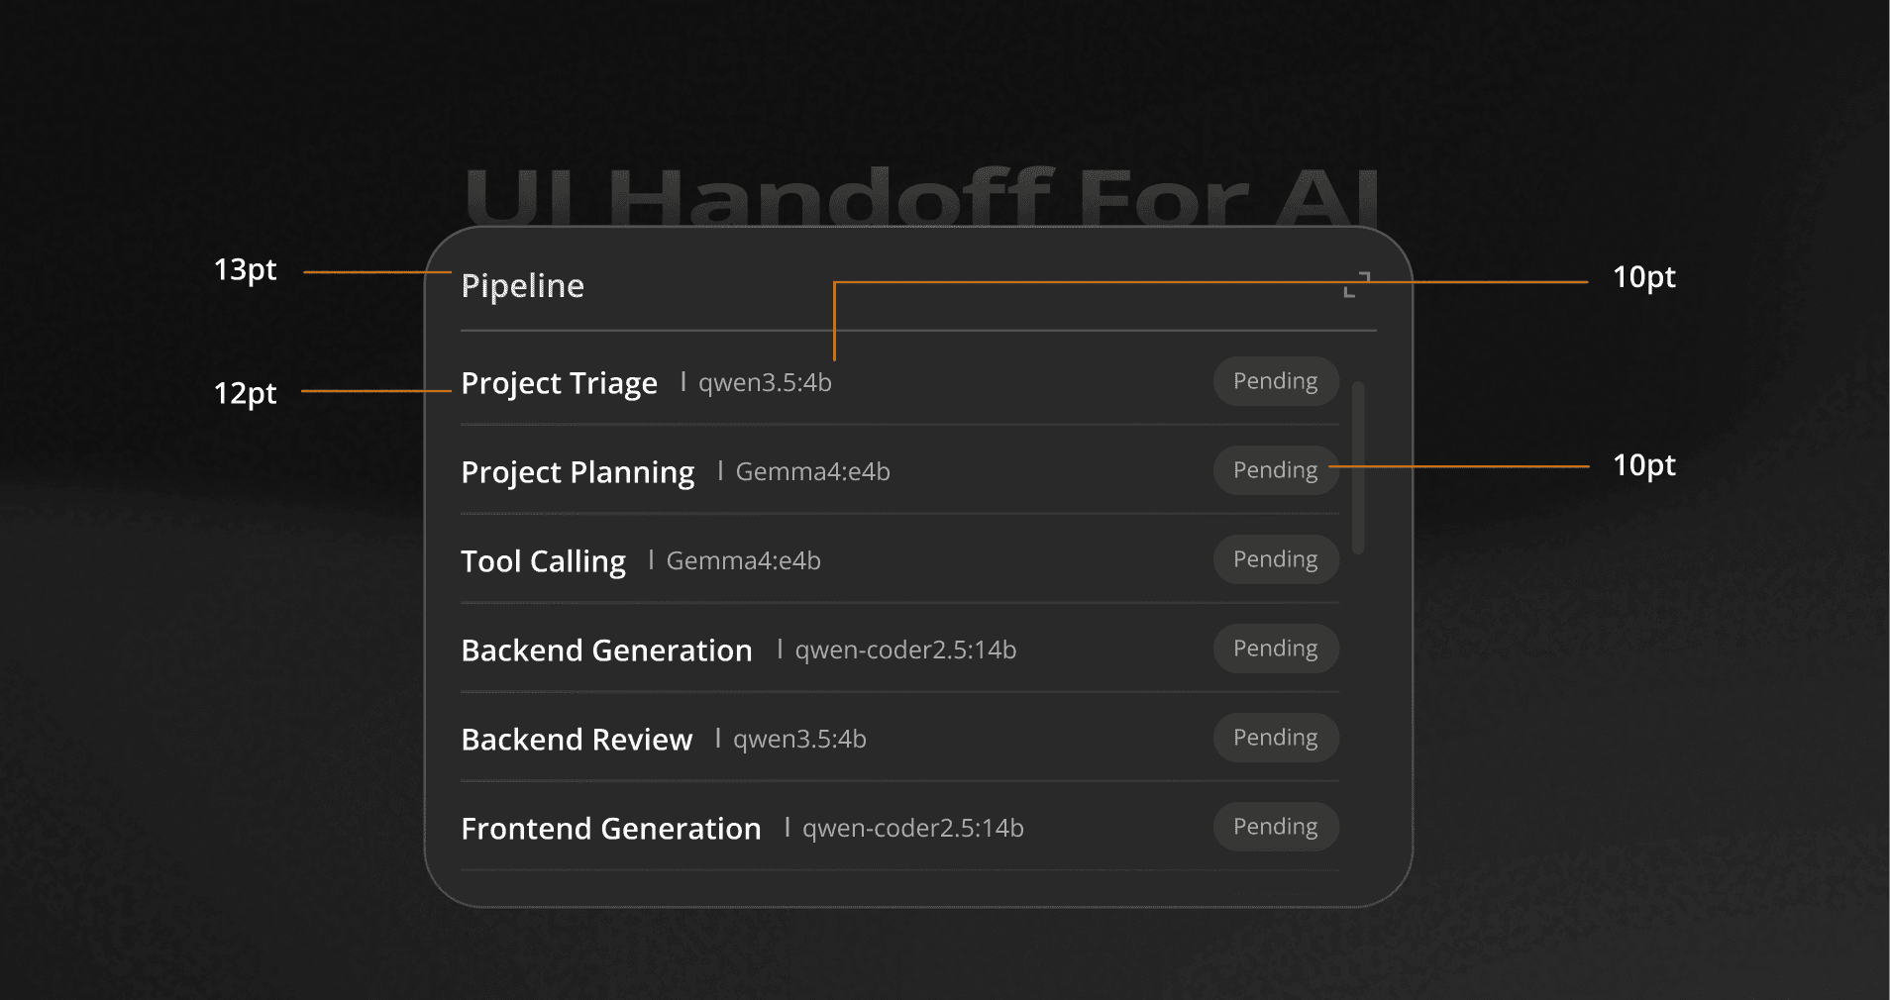Viewport: 1890px width, 1000px height.
Task: Click the Pending status for Frontend Generation
Action: pos(1275,827)
